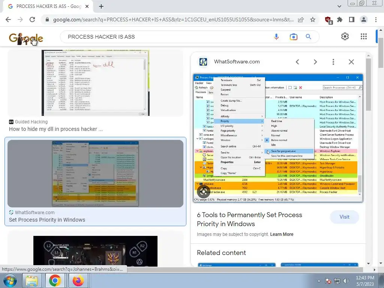Reload the page with the refresh icon
Image resolution: width=384 pixels, height=288 pixels.
click(x=32, y=19)
